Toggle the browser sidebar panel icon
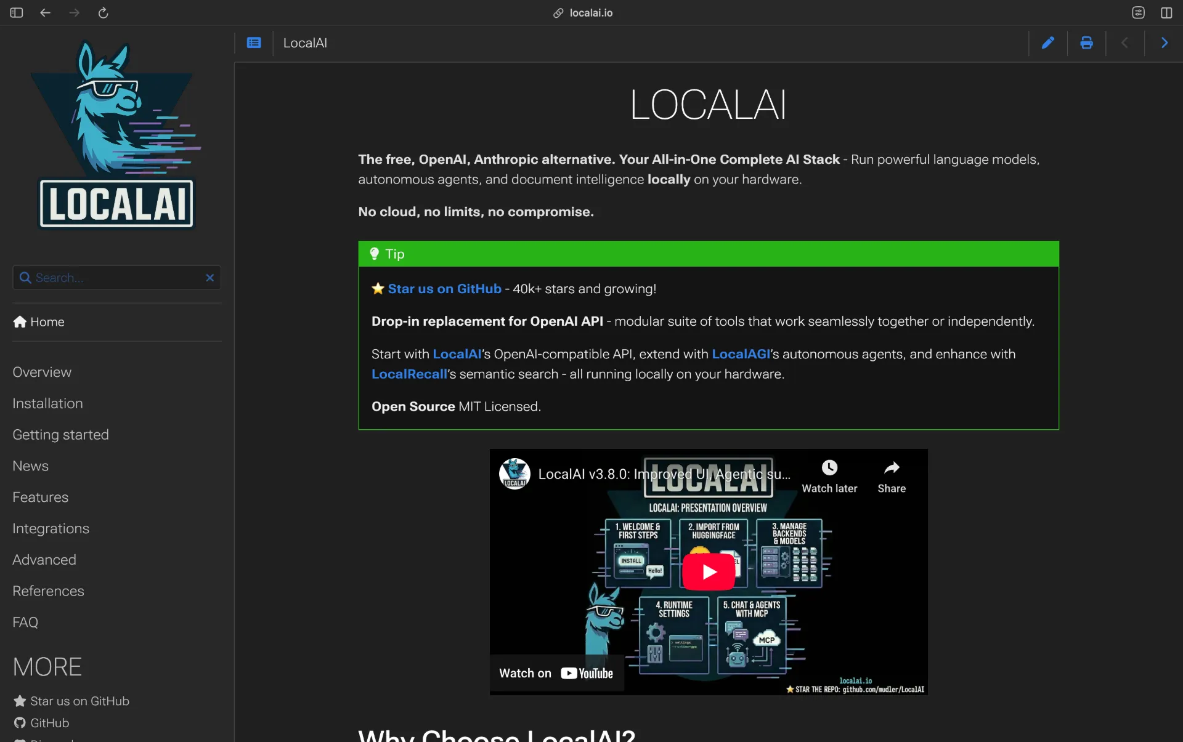This screenshot has width=1183, height=742. click(17, 13)
